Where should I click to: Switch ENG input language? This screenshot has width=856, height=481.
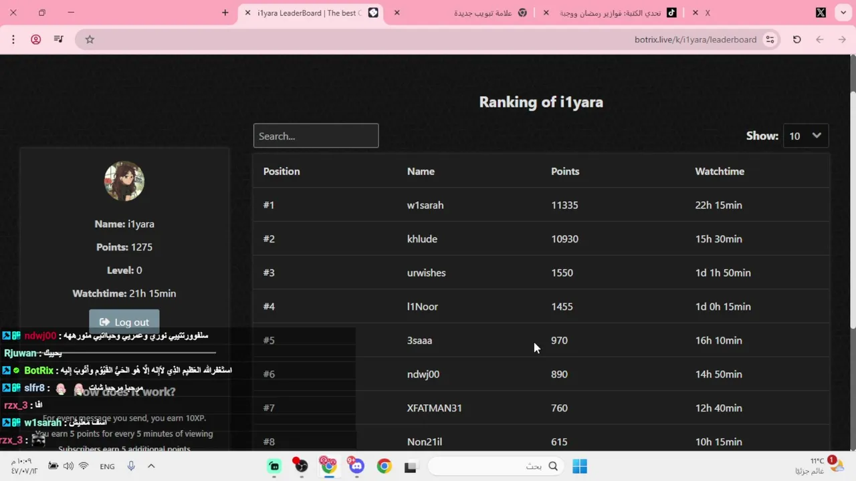click(107, 466)
